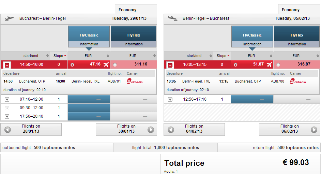Click the outbound start/end sort arrows
Image resolution: width=321 pixels, height=174 pixels.
(x=46, y=56)
